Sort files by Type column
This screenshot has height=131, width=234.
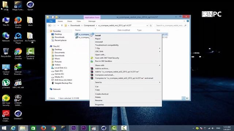[x=139, y=30]
